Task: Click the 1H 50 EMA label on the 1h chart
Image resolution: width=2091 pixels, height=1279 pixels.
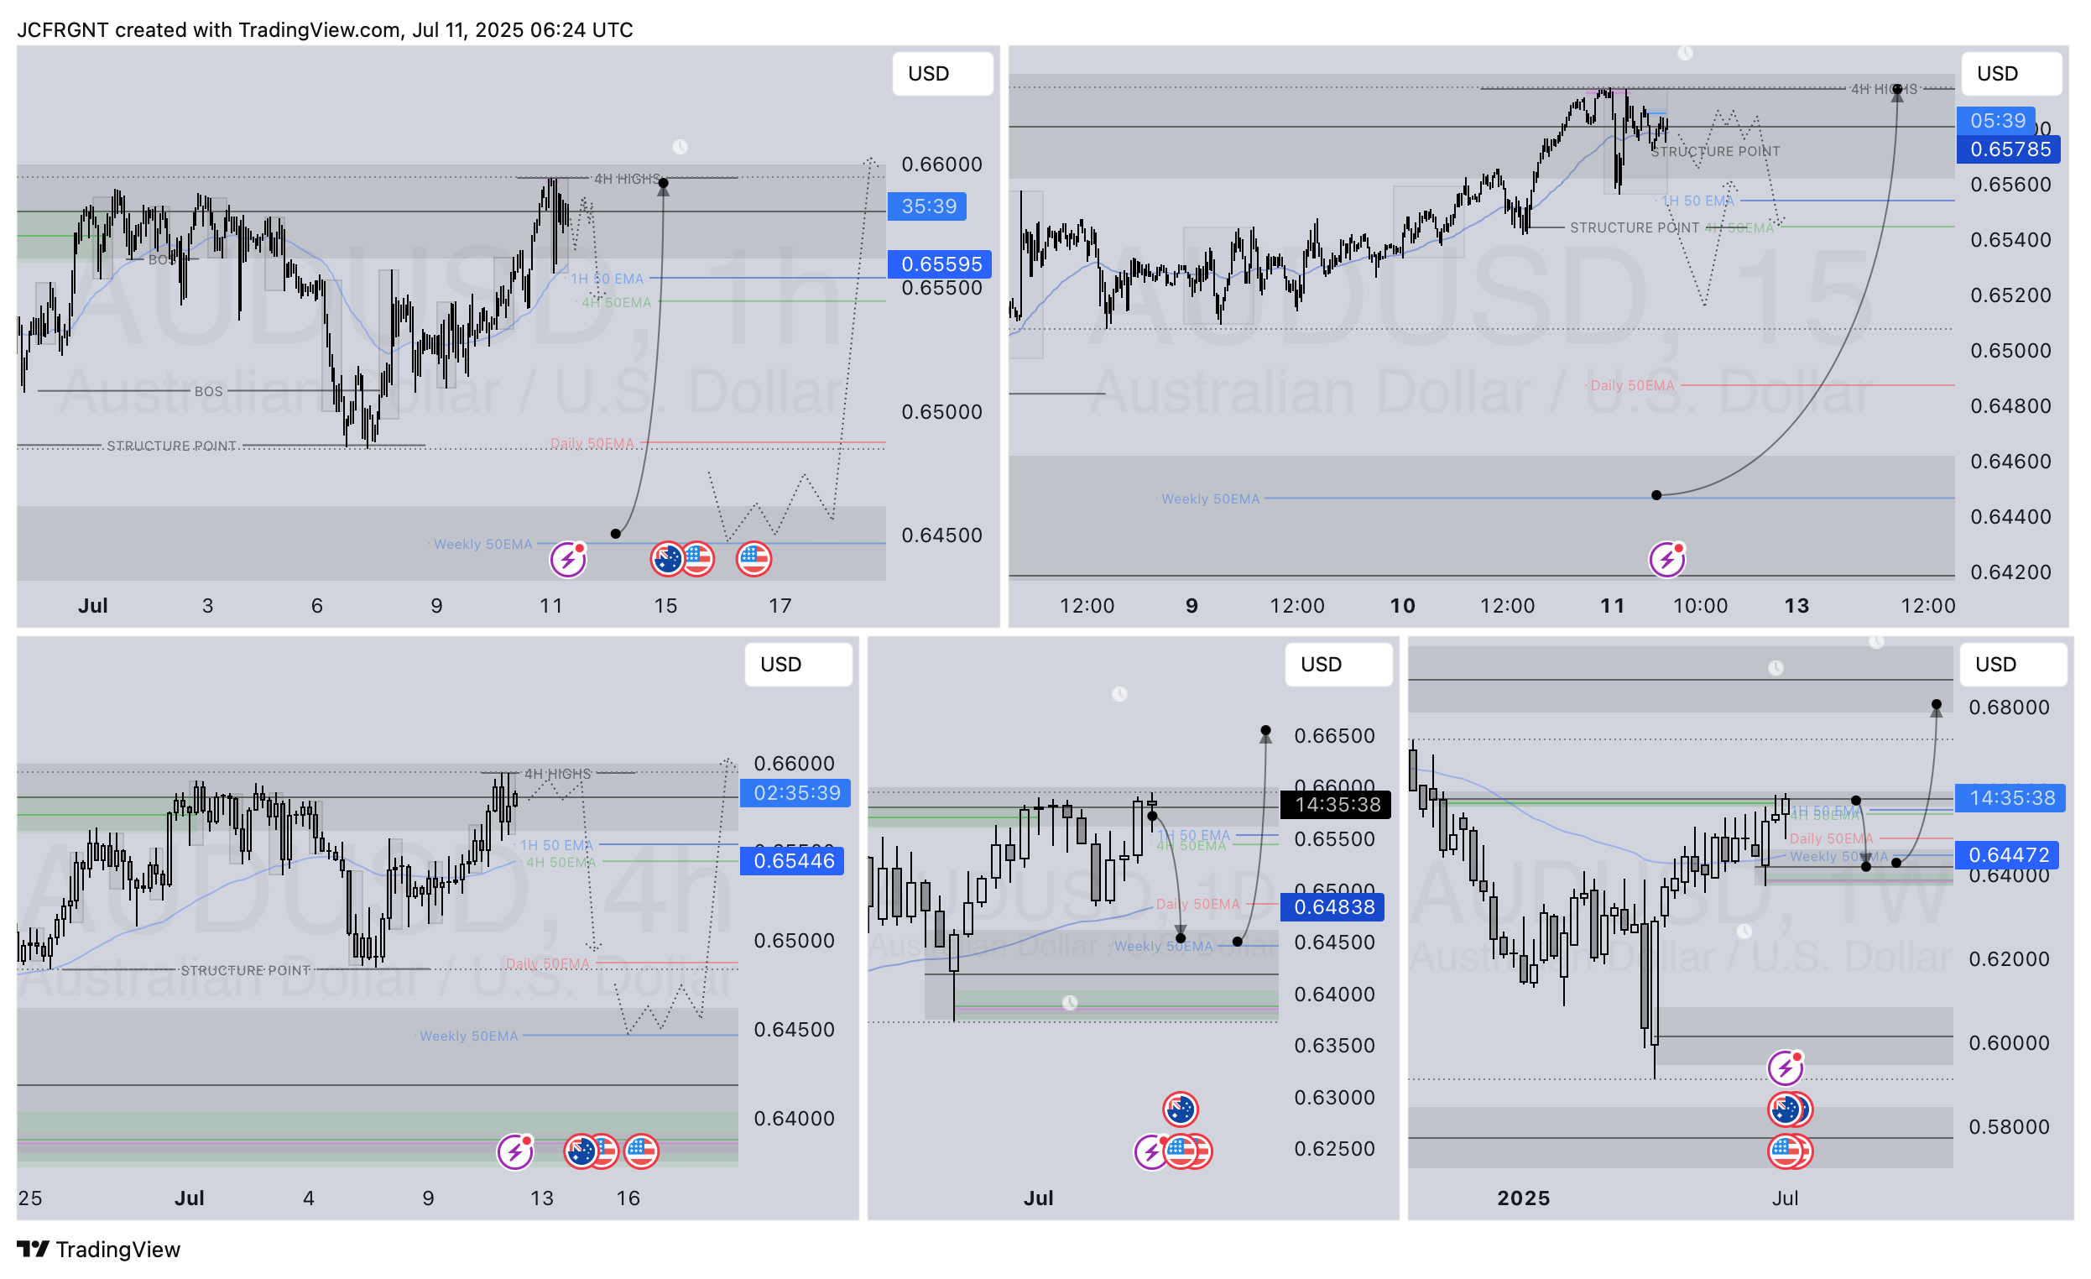Action: pos(607,279)
